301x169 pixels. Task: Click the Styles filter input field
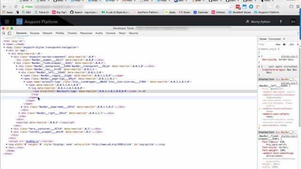pos(266,45)
